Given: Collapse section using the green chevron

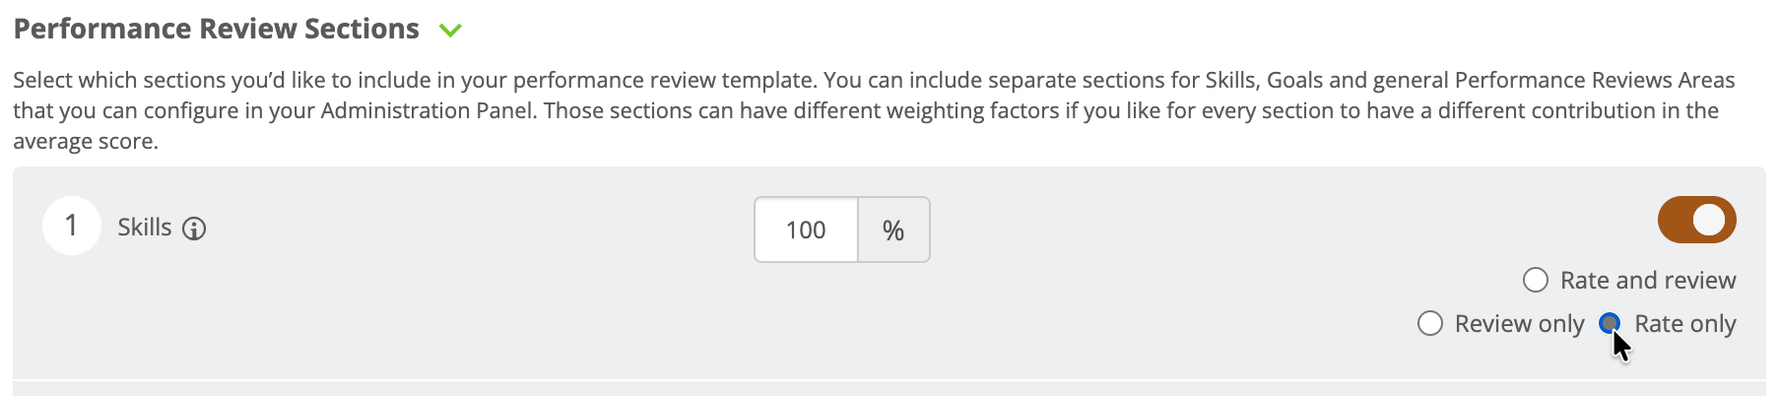Looking at the screenshot, I should tap(450, 31).
